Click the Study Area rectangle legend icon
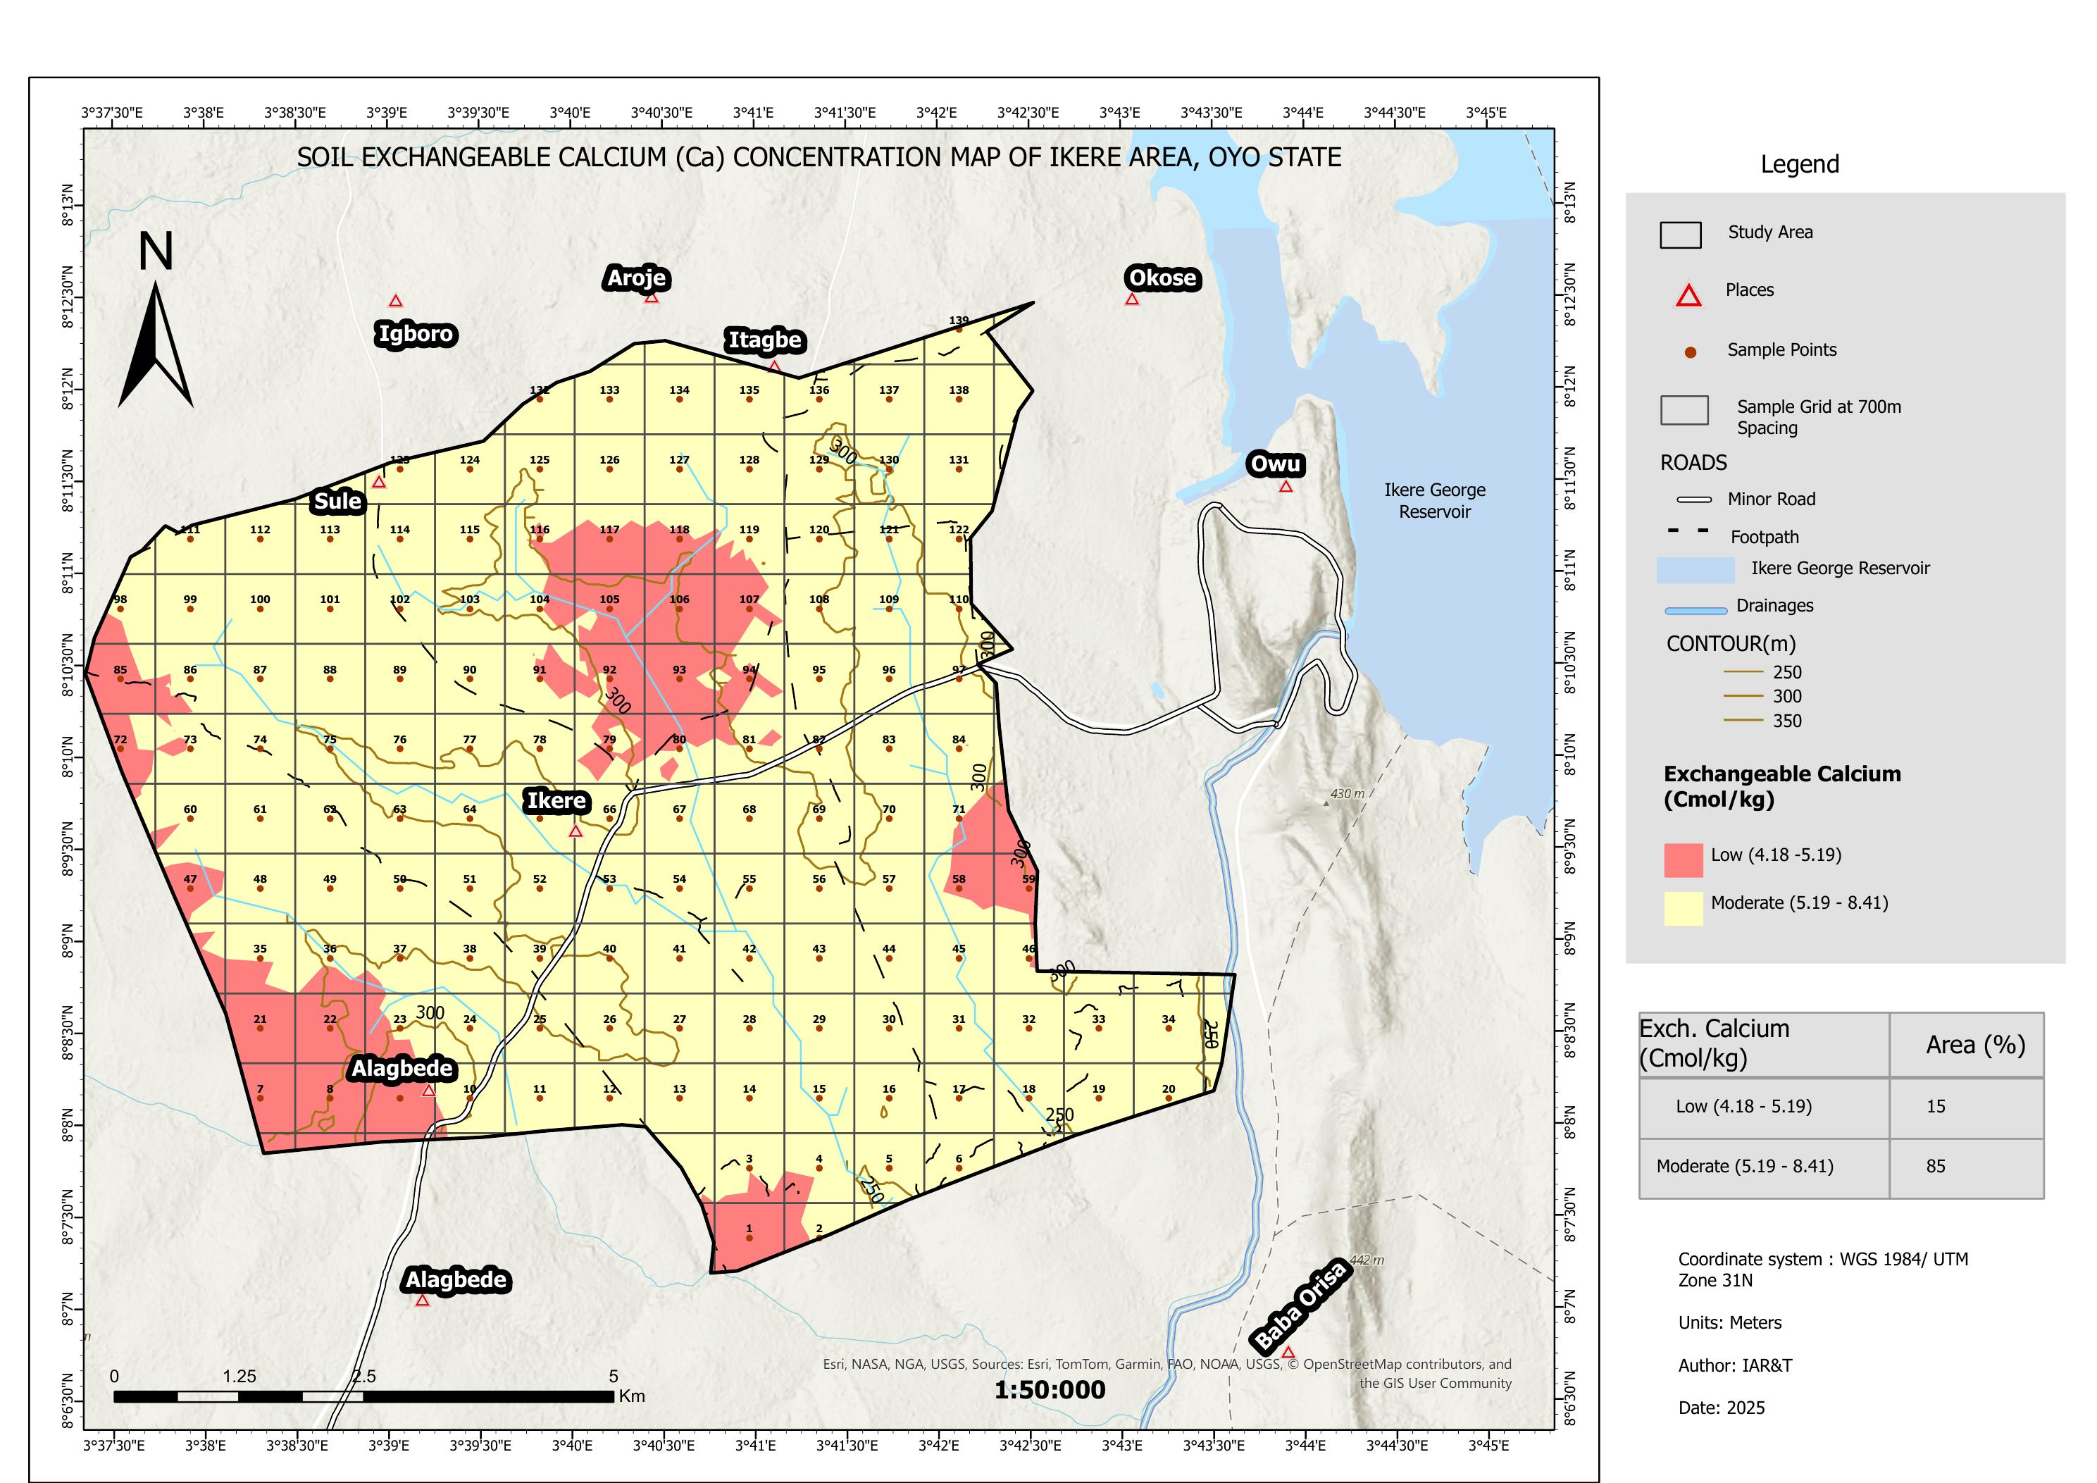This screenshot has width=2097, height=1483. click(x=1679, y=235)
